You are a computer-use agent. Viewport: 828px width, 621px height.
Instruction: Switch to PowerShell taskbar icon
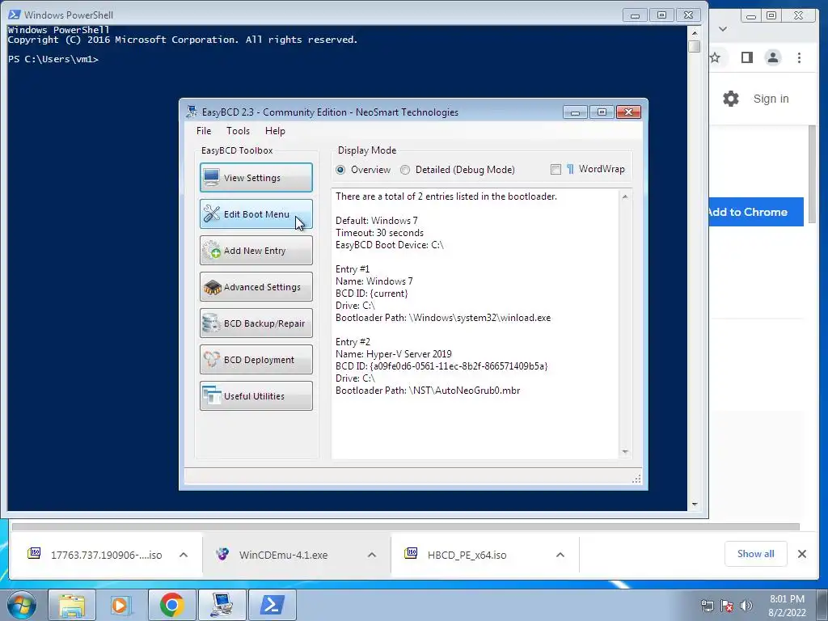tap(272, 605)
